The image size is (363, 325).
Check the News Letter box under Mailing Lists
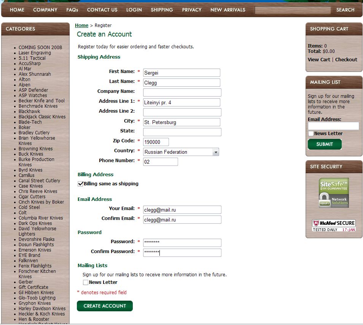[x=86, y=282]
